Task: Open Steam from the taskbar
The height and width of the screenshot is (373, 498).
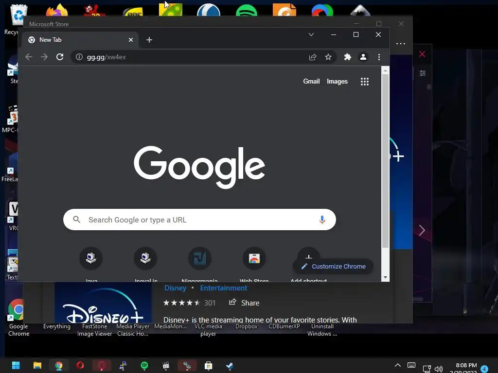Action: click(x=230, y=365)
